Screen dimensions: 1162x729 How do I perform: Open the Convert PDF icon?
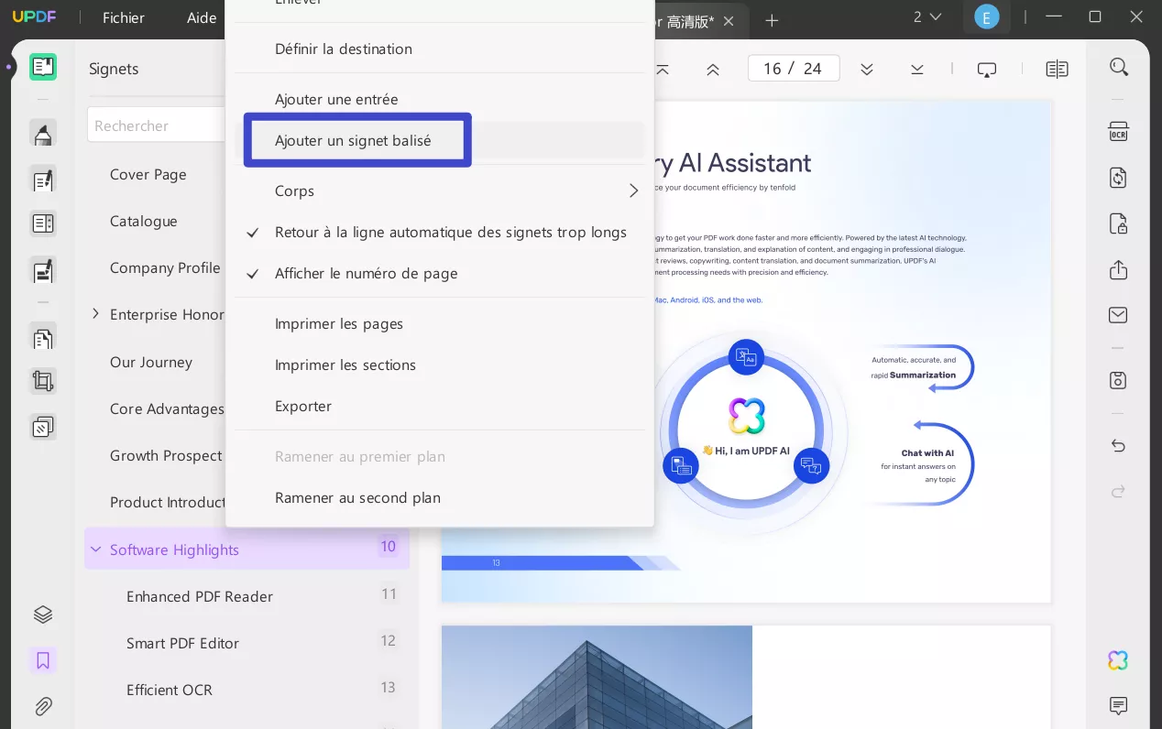1118,178
